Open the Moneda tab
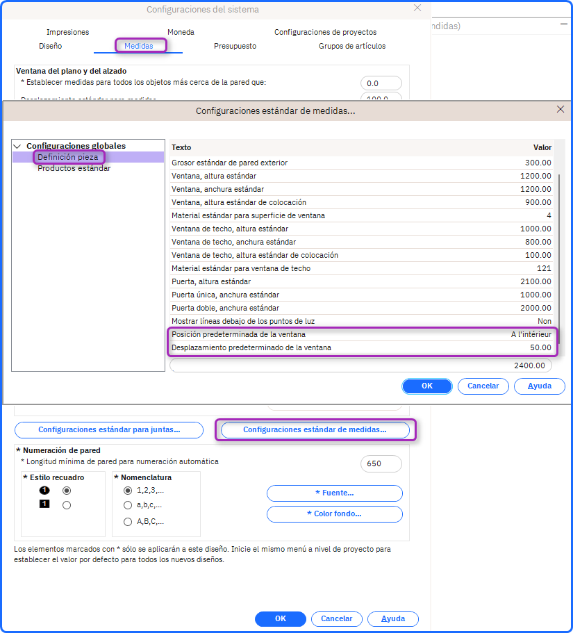The image size is (573, 633). point(181,32)
